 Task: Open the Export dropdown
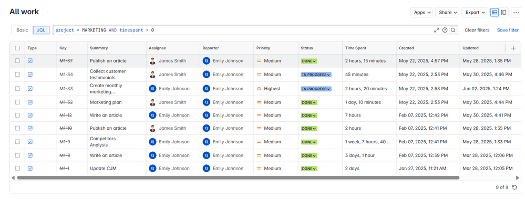coord(475,13)
